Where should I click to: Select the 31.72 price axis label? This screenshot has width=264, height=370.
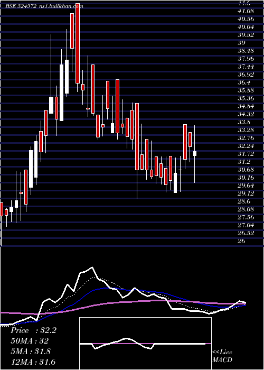point(246,154)
